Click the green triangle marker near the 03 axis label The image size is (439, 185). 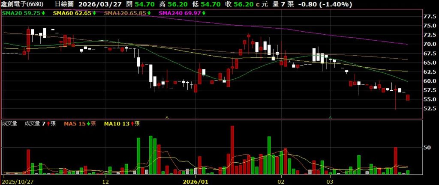330,117
